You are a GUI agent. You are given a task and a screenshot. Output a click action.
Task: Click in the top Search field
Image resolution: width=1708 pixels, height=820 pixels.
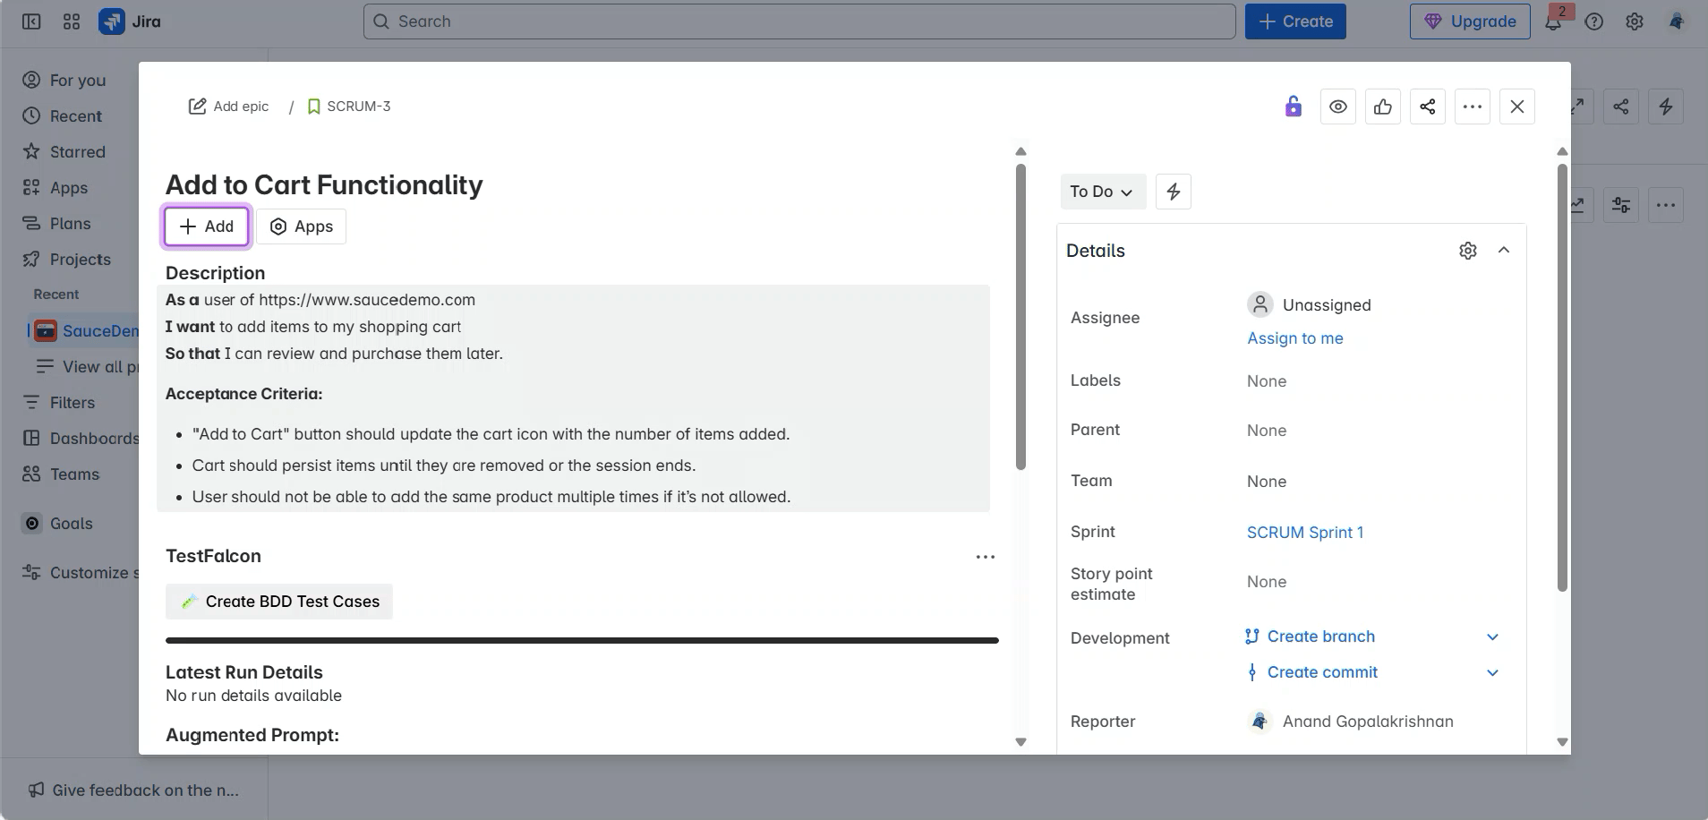[798, 21]
